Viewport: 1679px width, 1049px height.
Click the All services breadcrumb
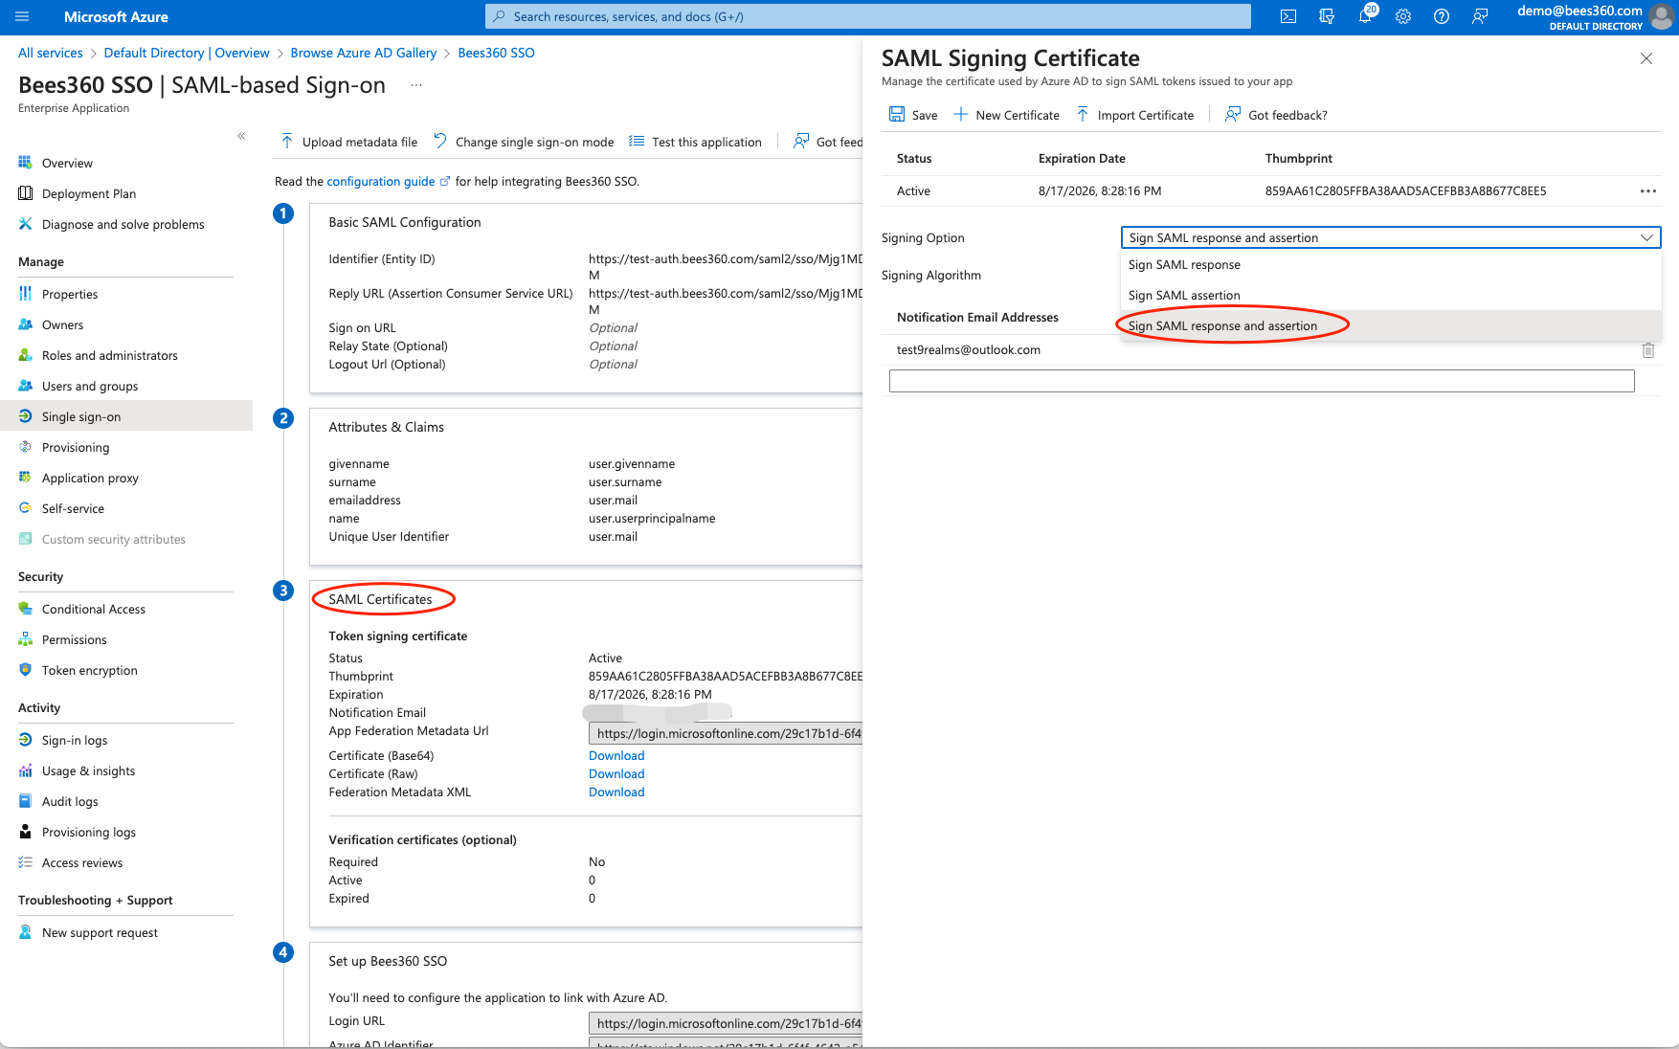[x=51, y=53]
